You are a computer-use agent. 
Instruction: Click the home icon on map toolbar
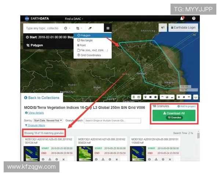click(184, 97)
